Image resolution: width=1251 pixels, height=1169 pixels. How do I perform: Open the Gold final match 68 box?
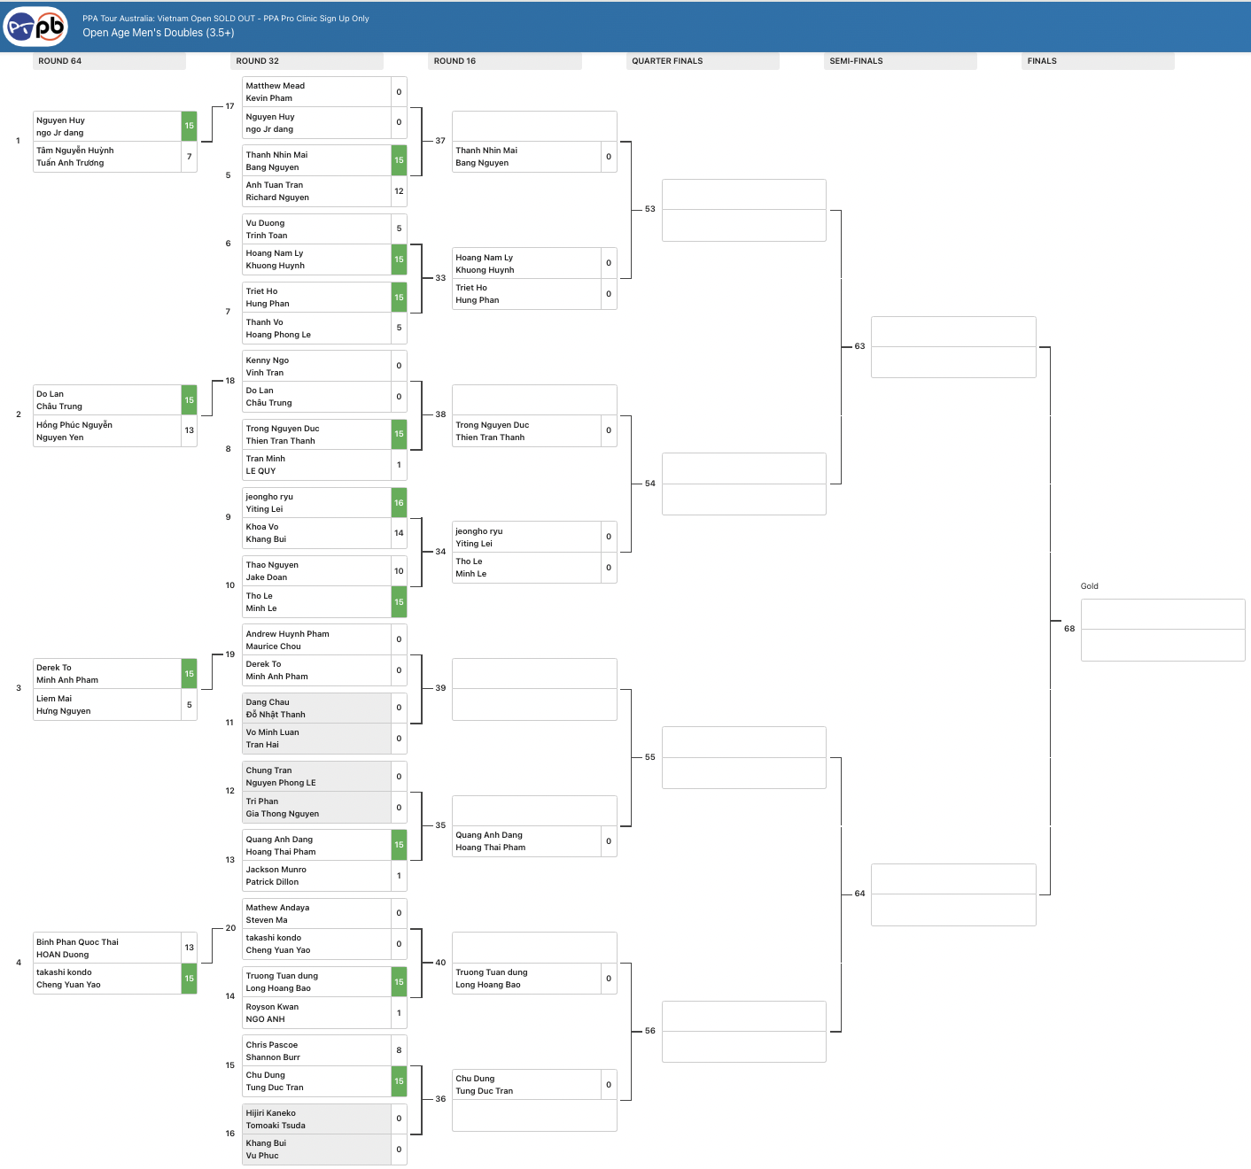coord(1163,630)
